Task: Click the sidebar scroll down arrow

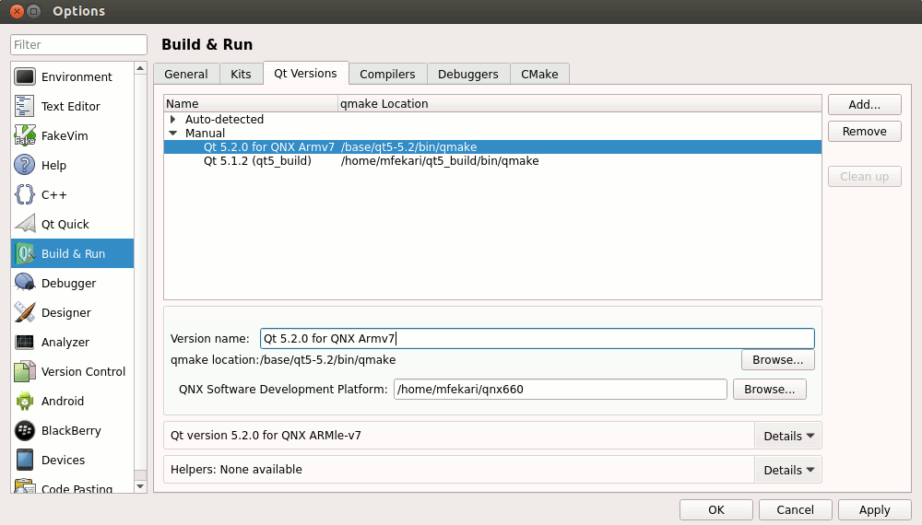Action: point(140,486)
